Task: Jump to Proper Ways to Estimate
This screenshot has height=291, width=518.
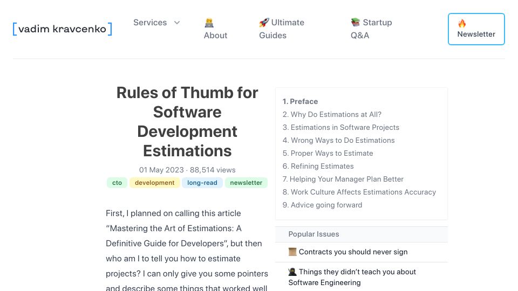Action: (x=328, y=153)
